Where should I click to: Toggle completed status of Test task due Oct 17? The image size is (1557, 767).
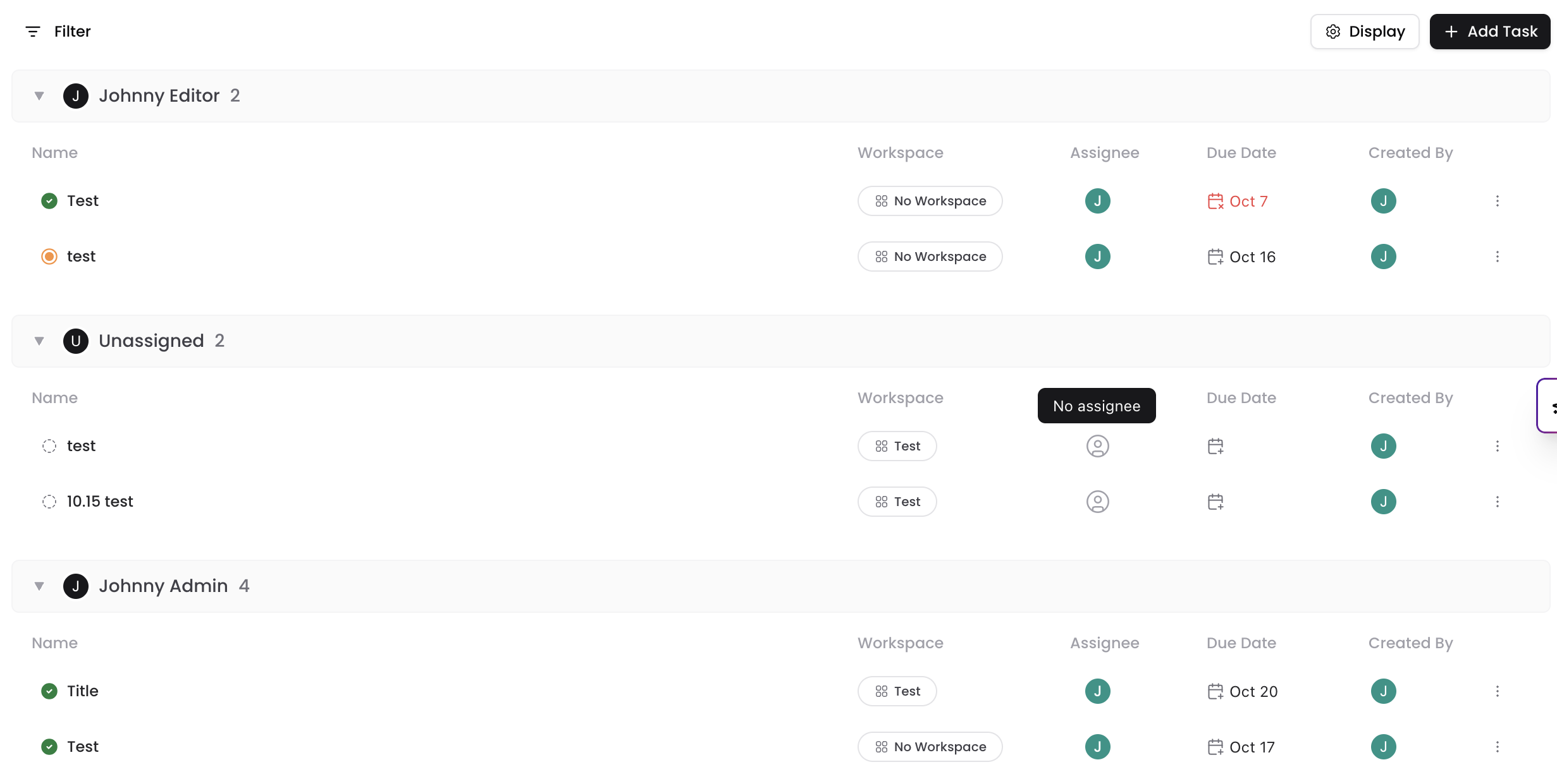coord(49,747)
